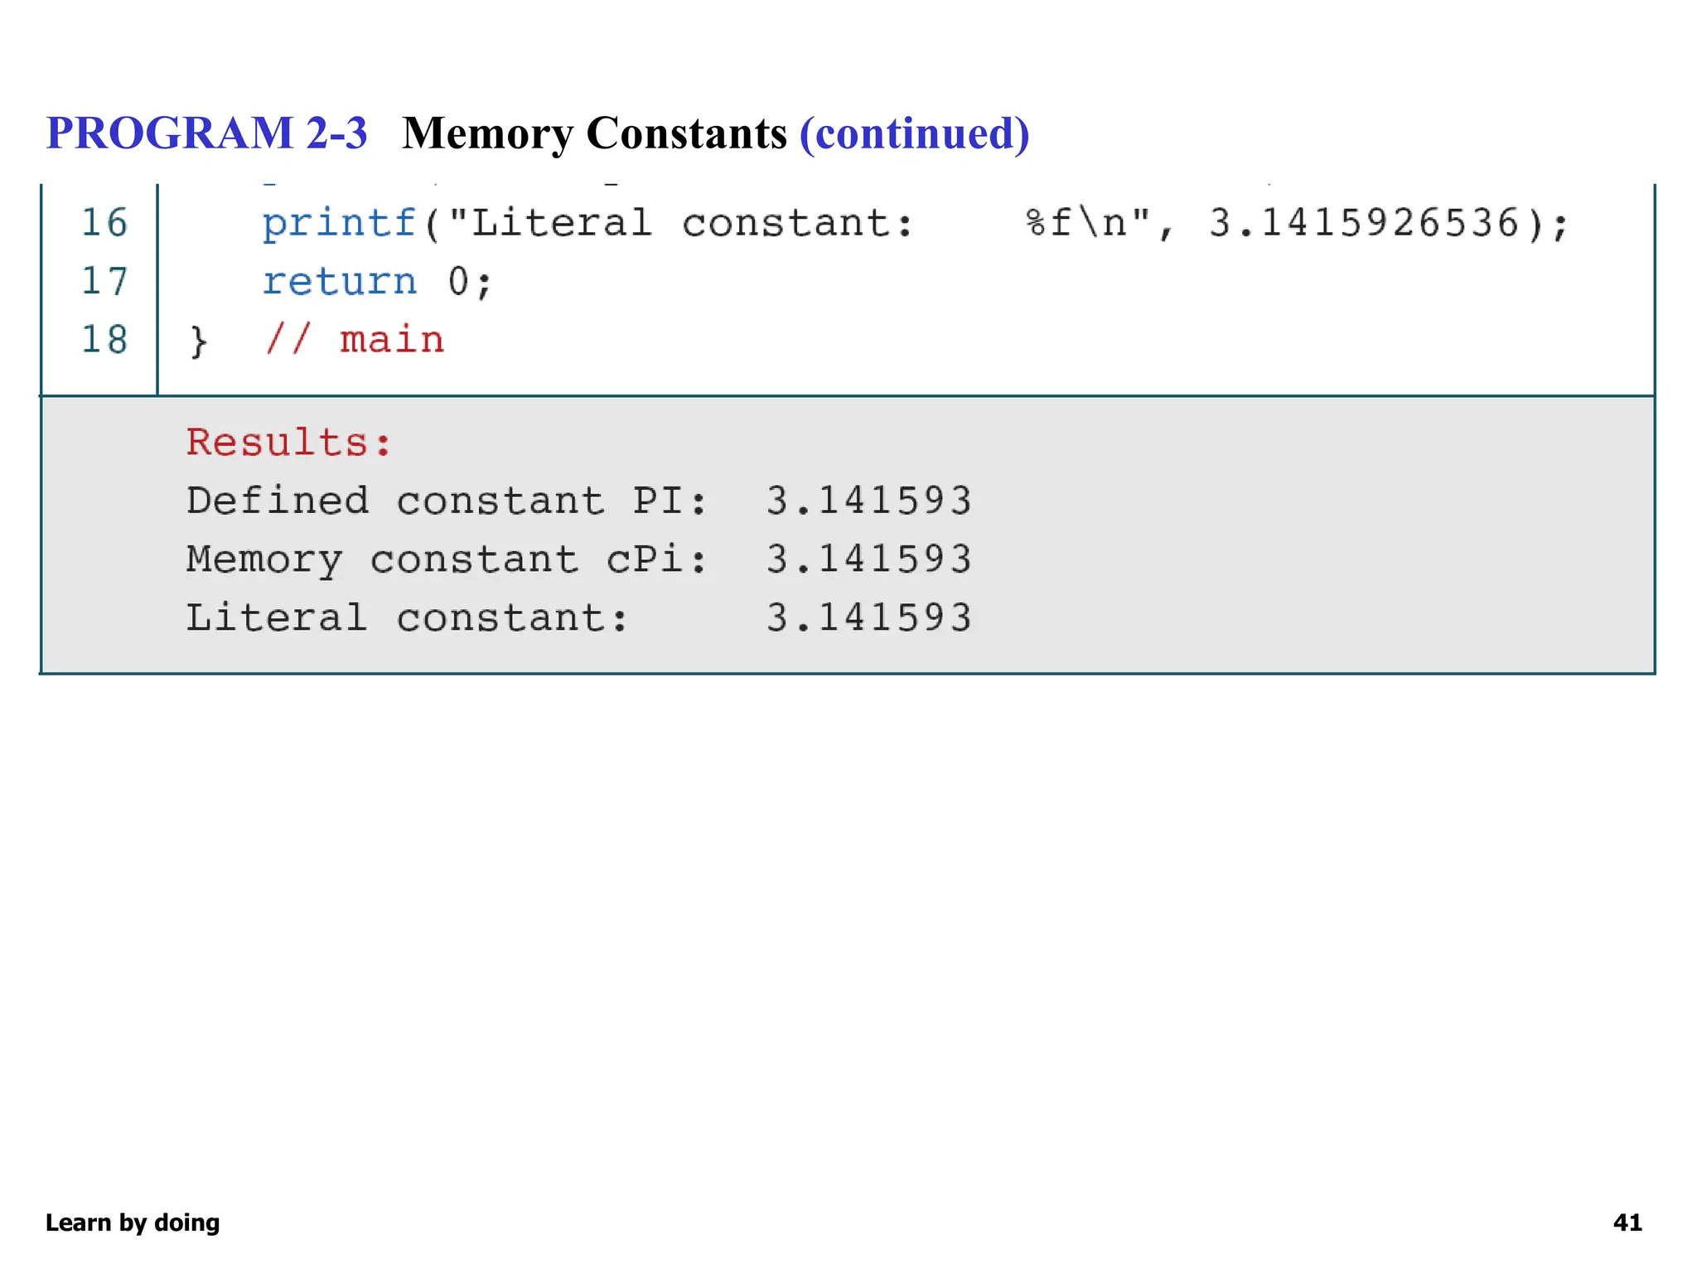The height and width of the screenshot is (1273, 1697).
Task: Click the '%f\n' format specifier
Action: pyautogui.click(x=1076, y=223)
